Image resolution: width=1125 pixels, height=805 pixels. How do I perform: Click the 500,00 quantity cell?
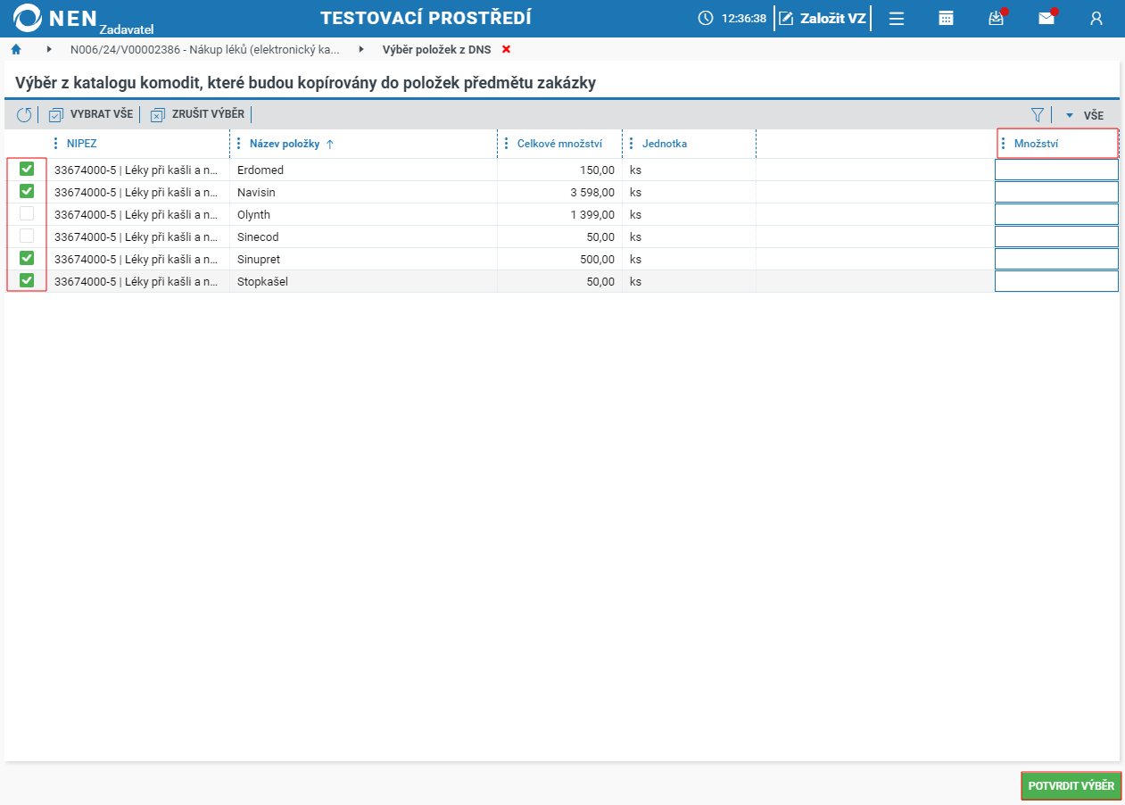[559, 259]
